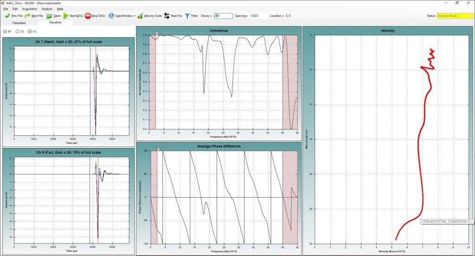Toggle the #3 record checkbox

tap(30, 32)
